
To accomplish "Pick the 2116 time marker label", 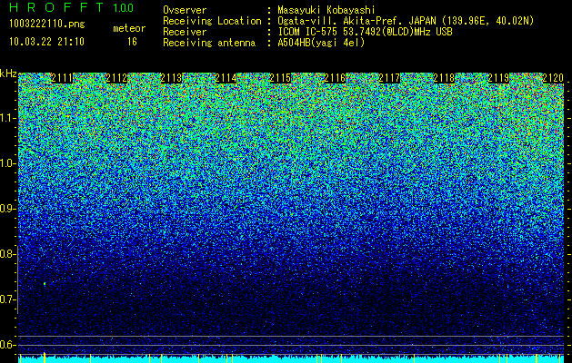I will click(x=335, y=77).
